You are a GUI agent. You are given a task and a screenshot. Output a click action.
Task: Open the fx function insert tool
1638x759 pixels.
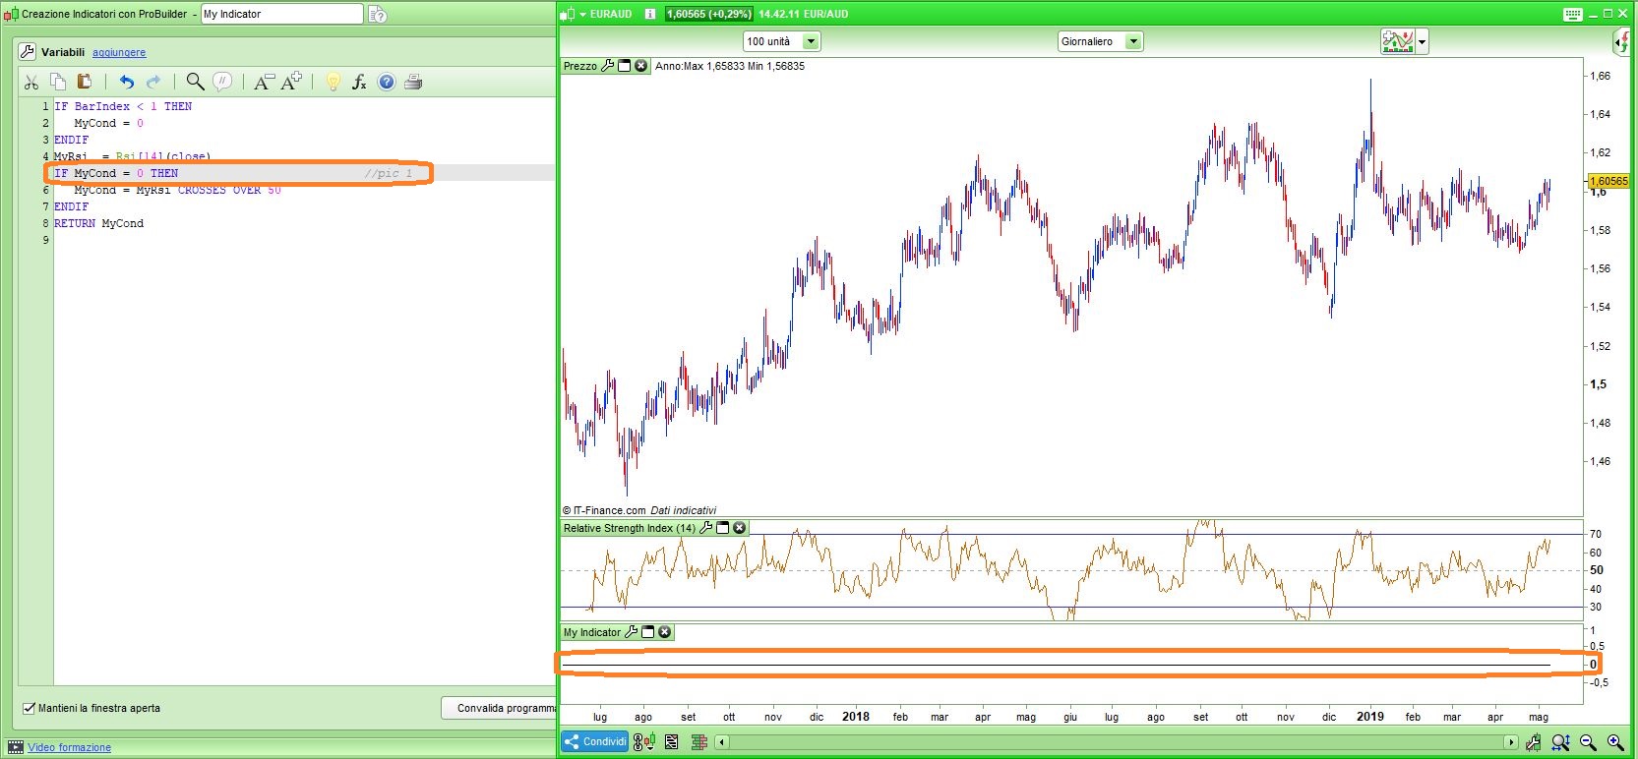(x=359, y=82)
